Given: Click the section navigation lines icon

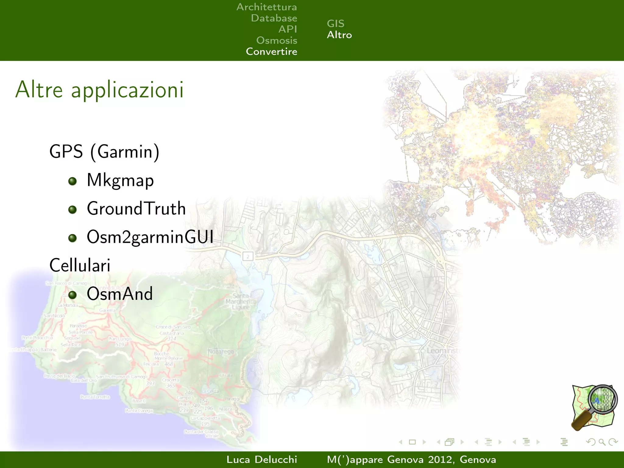Looking at the screenshot, I should coord(526,442).
